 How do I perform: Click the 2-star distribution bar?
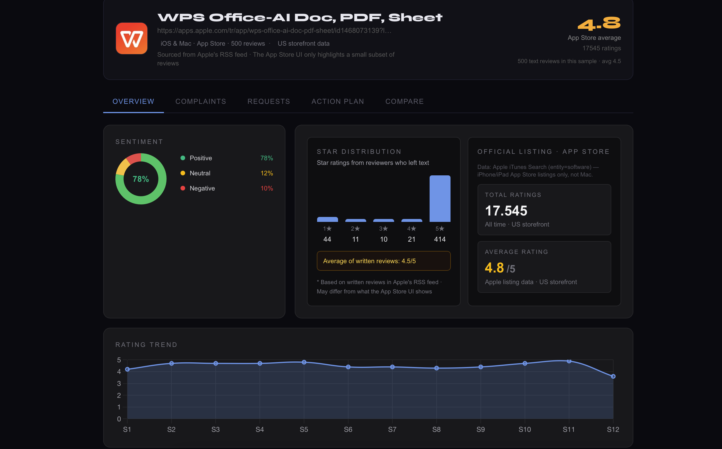(x=355, y=220)
